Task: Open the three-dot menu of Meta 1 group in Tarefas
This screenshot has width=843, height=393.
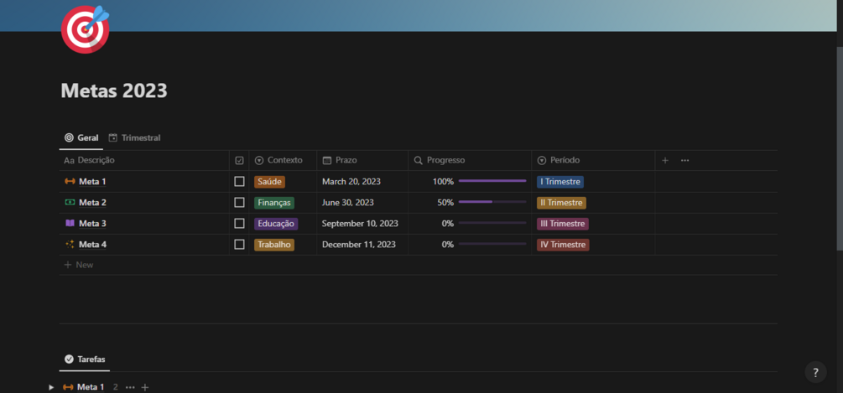Action: (x=130, y=387)
